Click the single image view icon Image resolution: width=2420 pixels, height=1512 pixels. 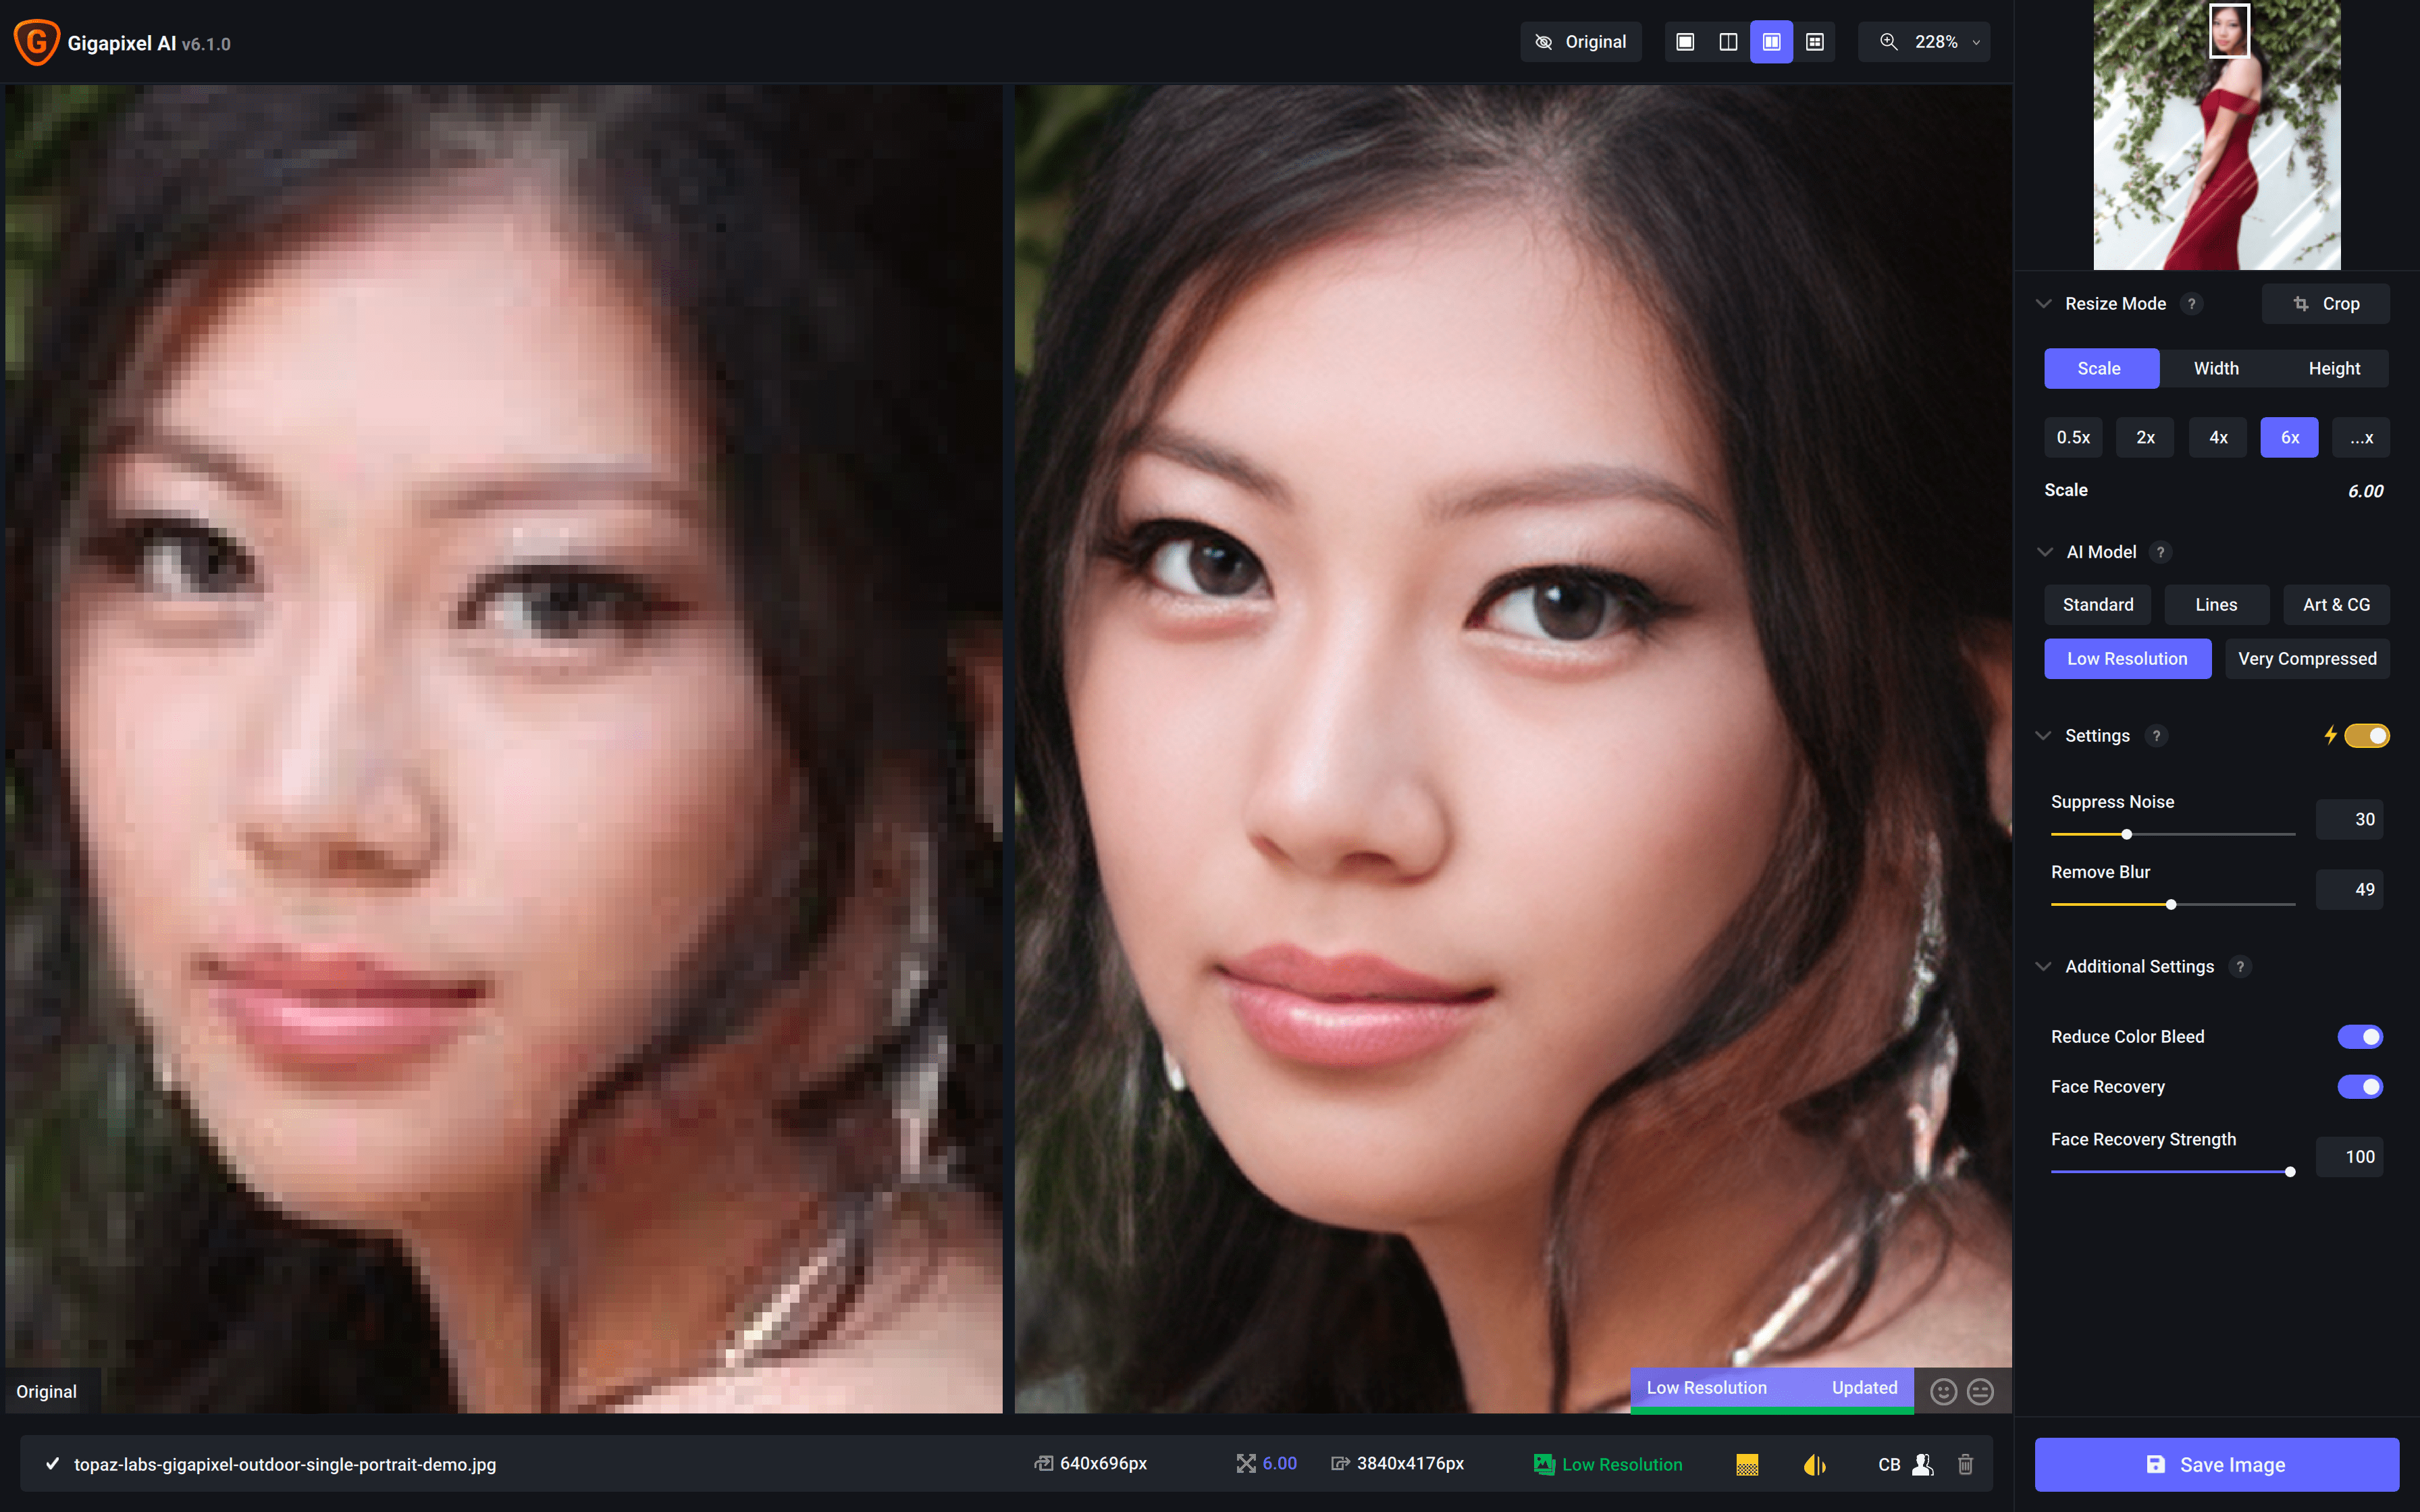click(1685, 42)
